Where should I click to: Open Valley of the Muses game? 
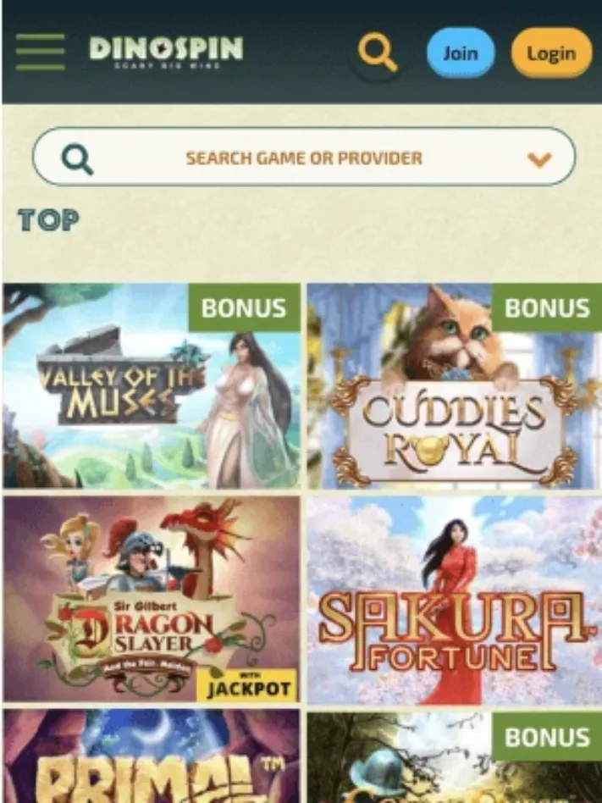[152, 385]
